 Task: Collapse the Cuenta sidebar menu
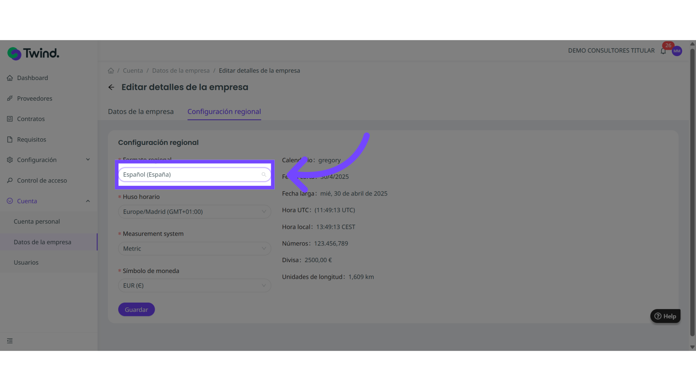[x=49, y=201]
